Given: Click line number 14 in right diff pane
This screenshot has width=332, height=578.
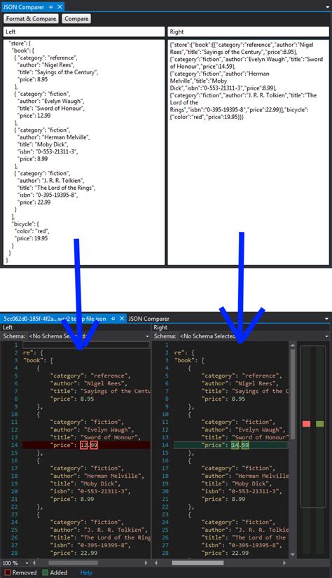Looking at the screenshot, I should [x=165, y=445].
